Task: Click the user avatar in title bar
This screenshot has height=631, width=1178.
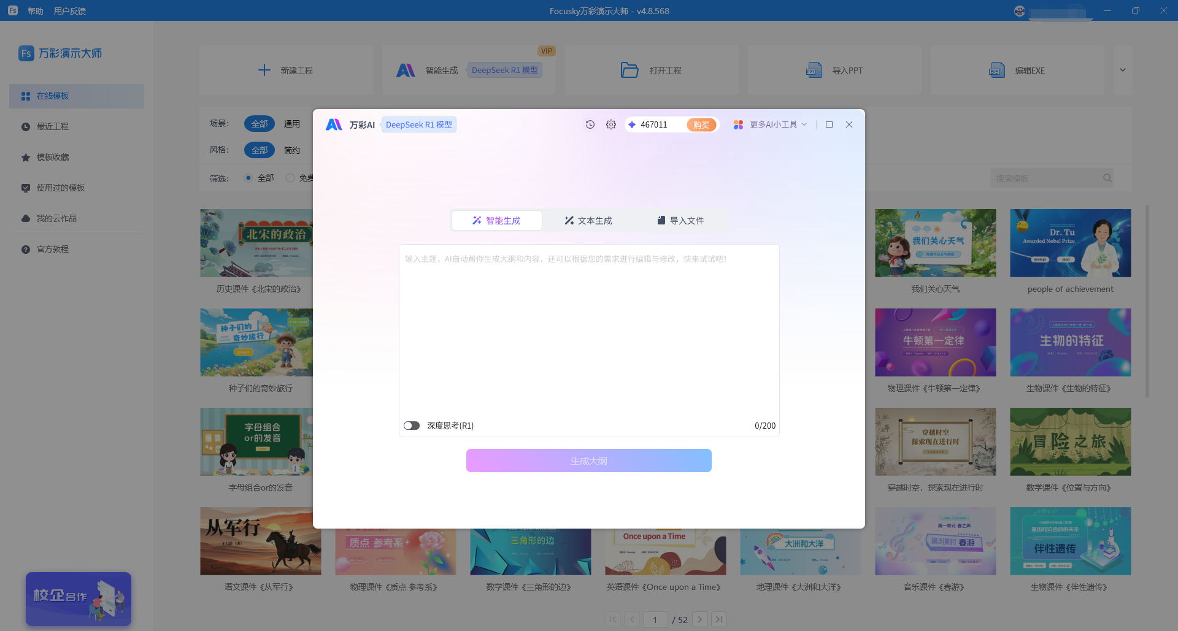Action: 1020,10
